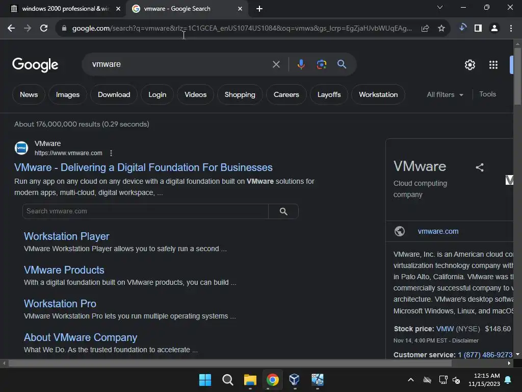The image size is (522, 392).
Task: Open the VMW stock ticker link
Action: point(445,329)
